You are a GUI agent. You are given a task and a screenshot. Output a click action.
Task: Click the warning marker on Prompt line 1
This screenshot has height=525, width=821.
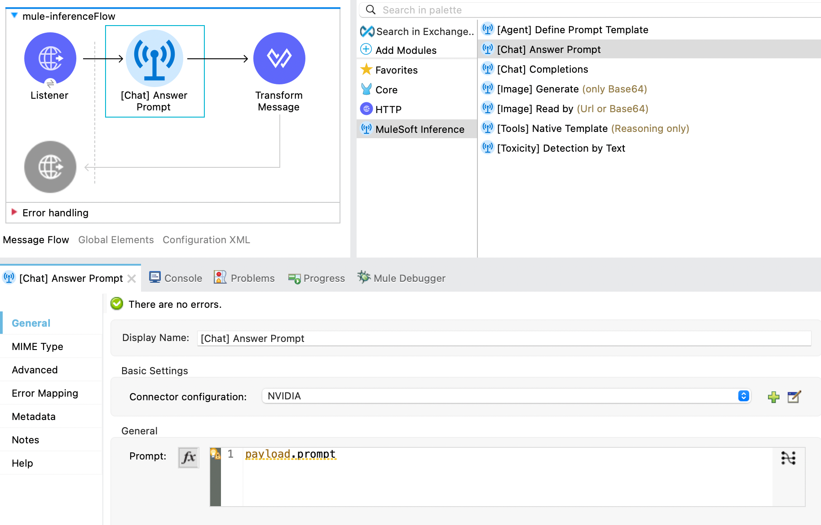tap(216, 454)
